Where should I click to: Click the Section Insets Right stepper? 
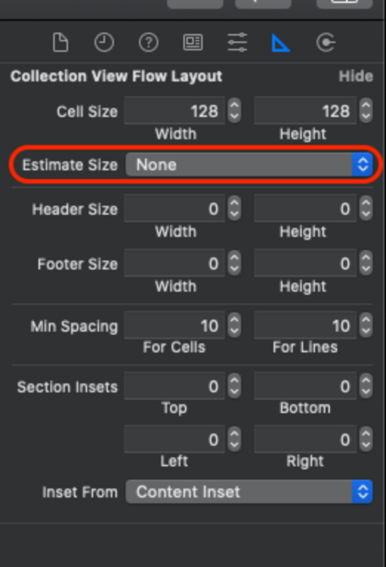point(366,440)
